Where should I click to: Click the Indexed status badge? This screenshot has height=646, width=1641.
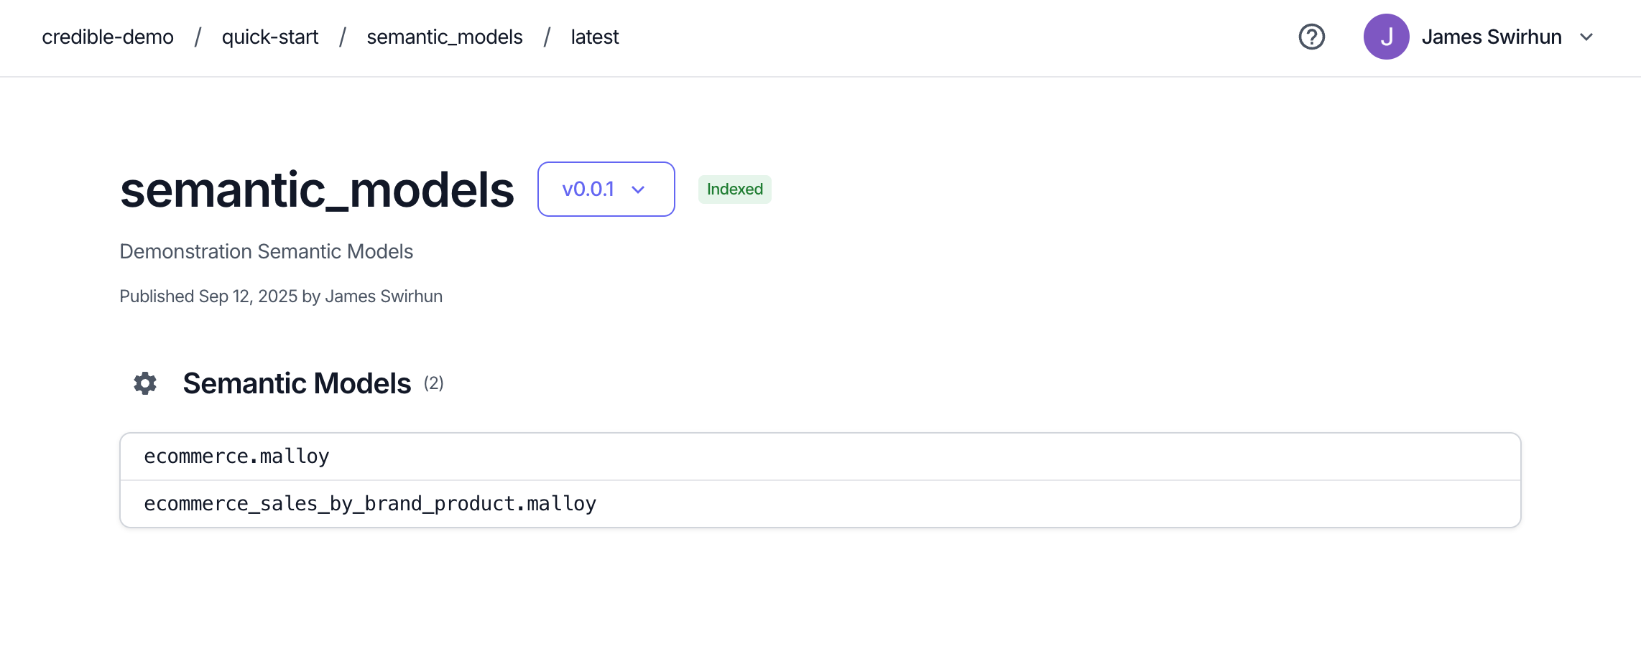point(734,189)
